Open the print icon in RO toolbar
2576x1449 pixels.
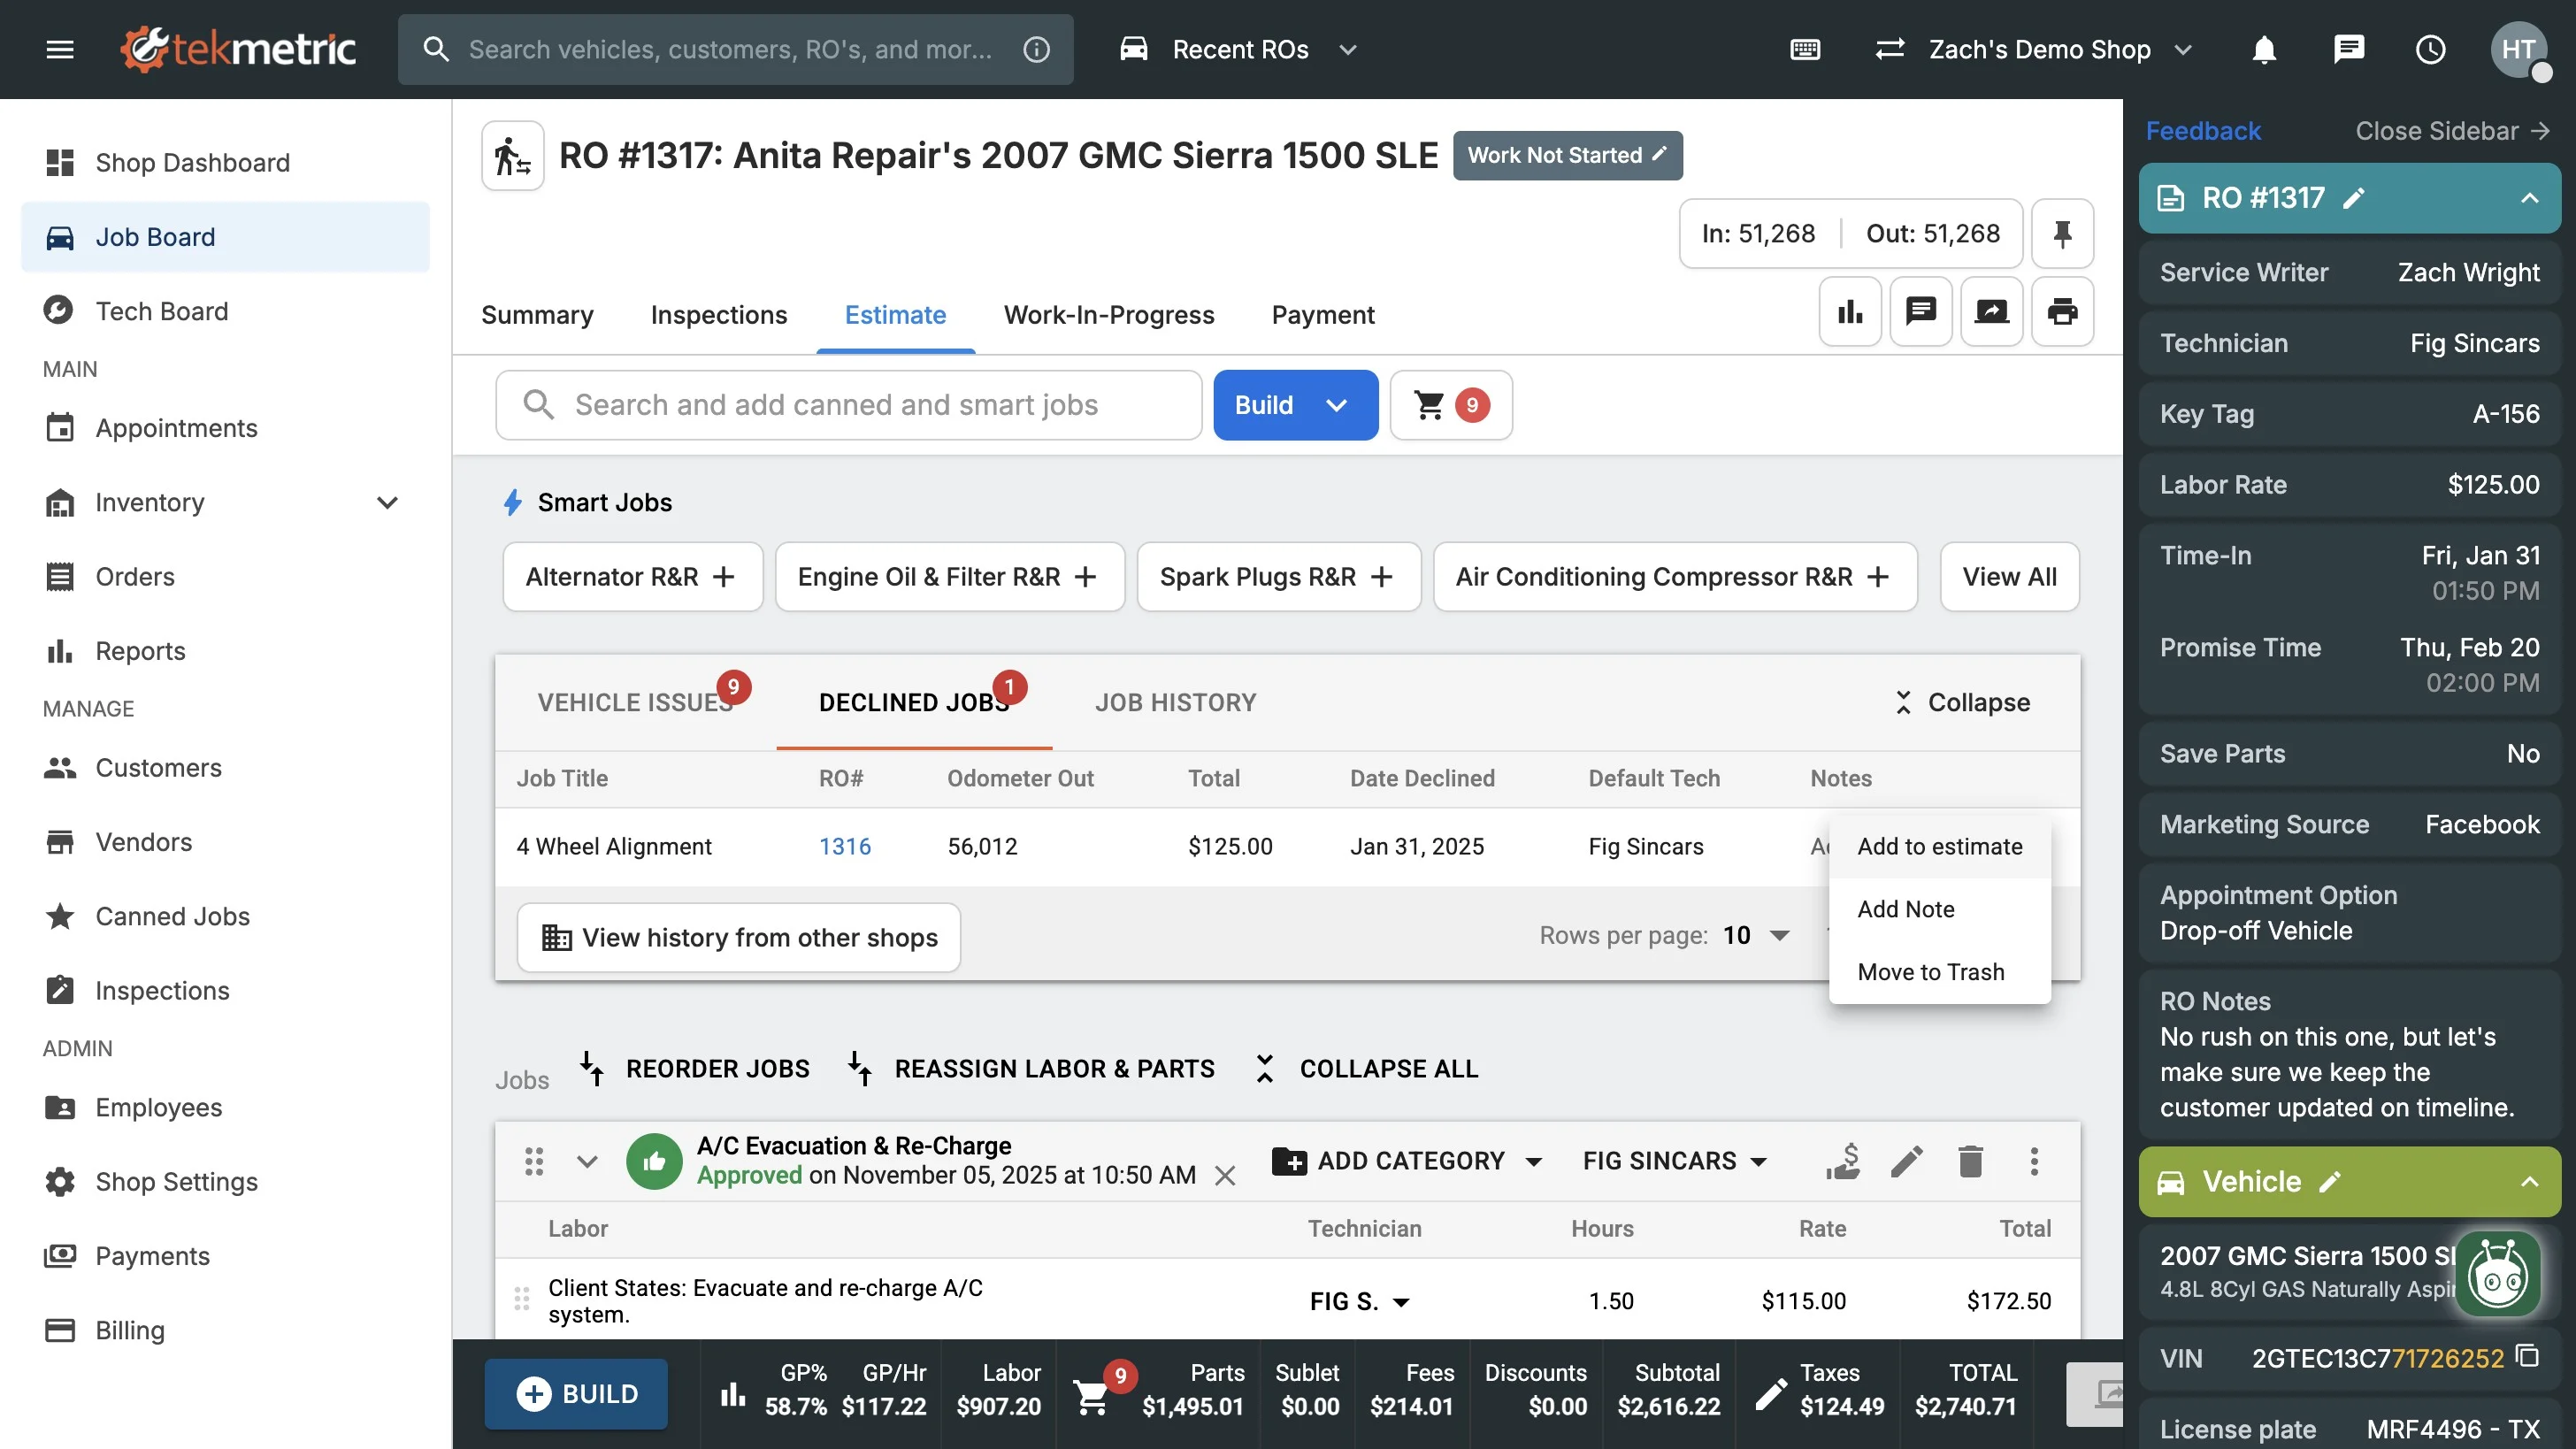pos(2061,312)
